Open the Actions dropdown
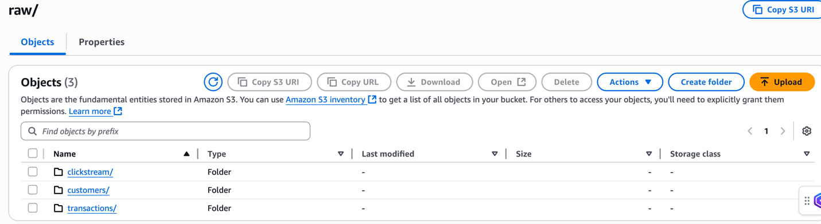 click(630, 82)
